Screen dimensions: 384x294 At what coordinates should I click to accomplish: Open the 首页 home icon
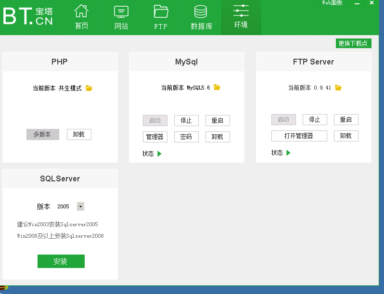[x=81, y=17]
